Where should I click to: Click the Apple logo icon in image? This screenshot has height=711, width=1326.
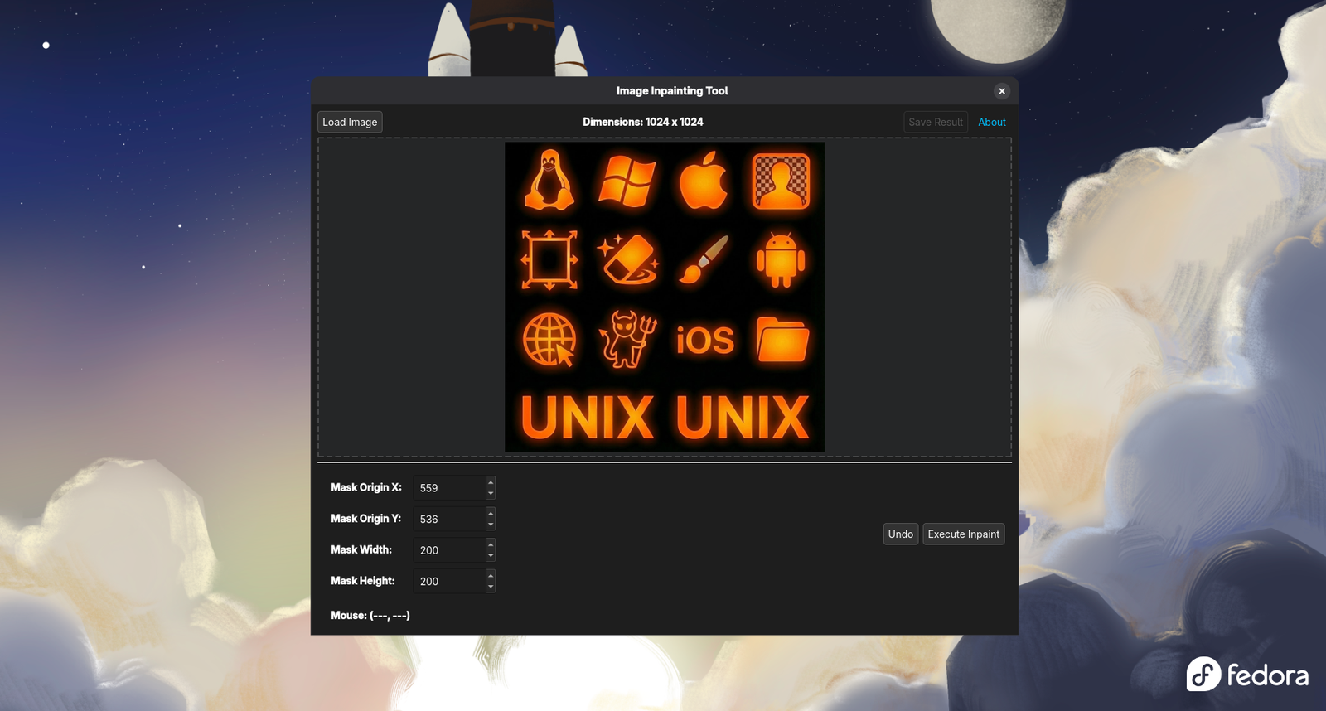704,180
